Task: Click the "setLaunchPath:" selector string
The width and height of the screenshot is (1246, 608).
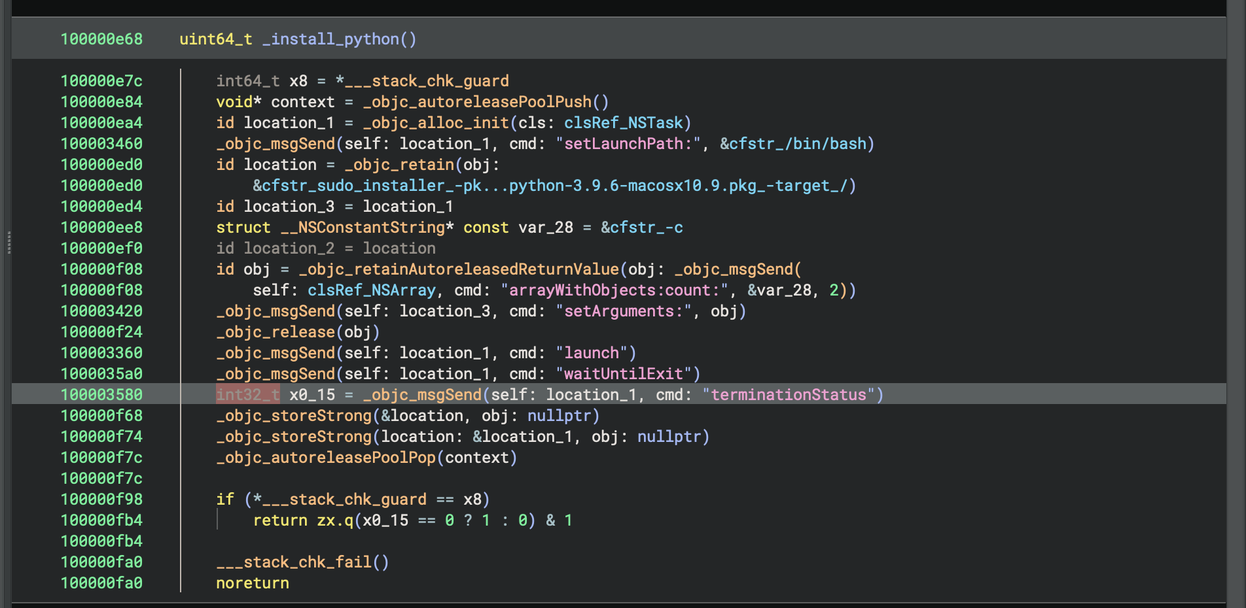Action: (628, 144)
